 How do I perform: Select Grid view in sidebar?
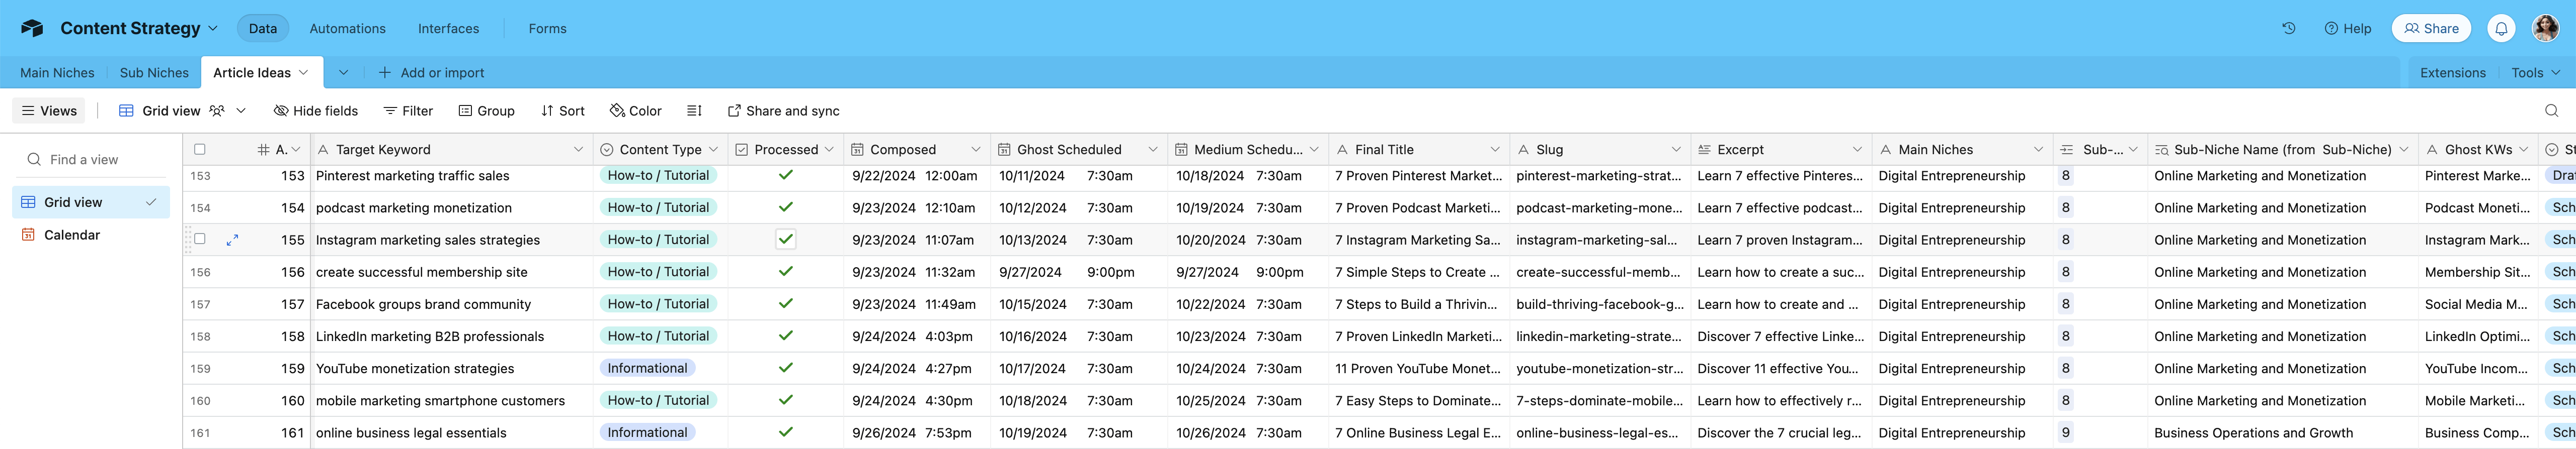point(91,202)
